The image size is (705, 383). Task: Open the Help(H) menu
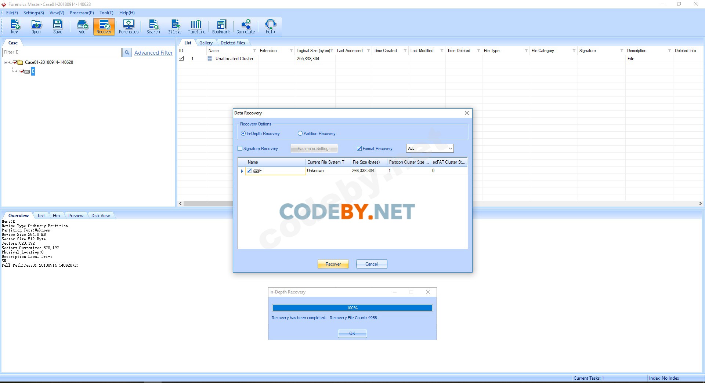[127, 13]
